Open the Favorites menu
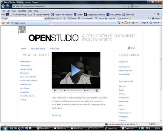Screen dimensions: 163x131 (x=22, y=11)
